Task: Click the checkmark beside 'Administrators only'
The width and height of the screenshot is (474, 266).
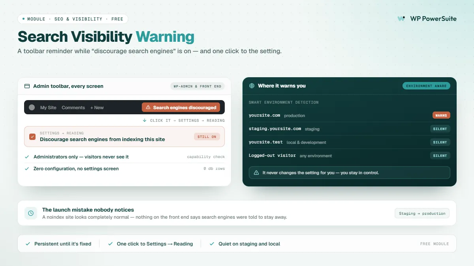Action: click(x=27, y=157)
